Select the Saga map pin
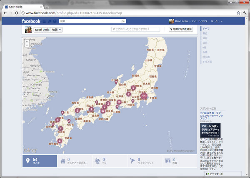 coord(53,125)
